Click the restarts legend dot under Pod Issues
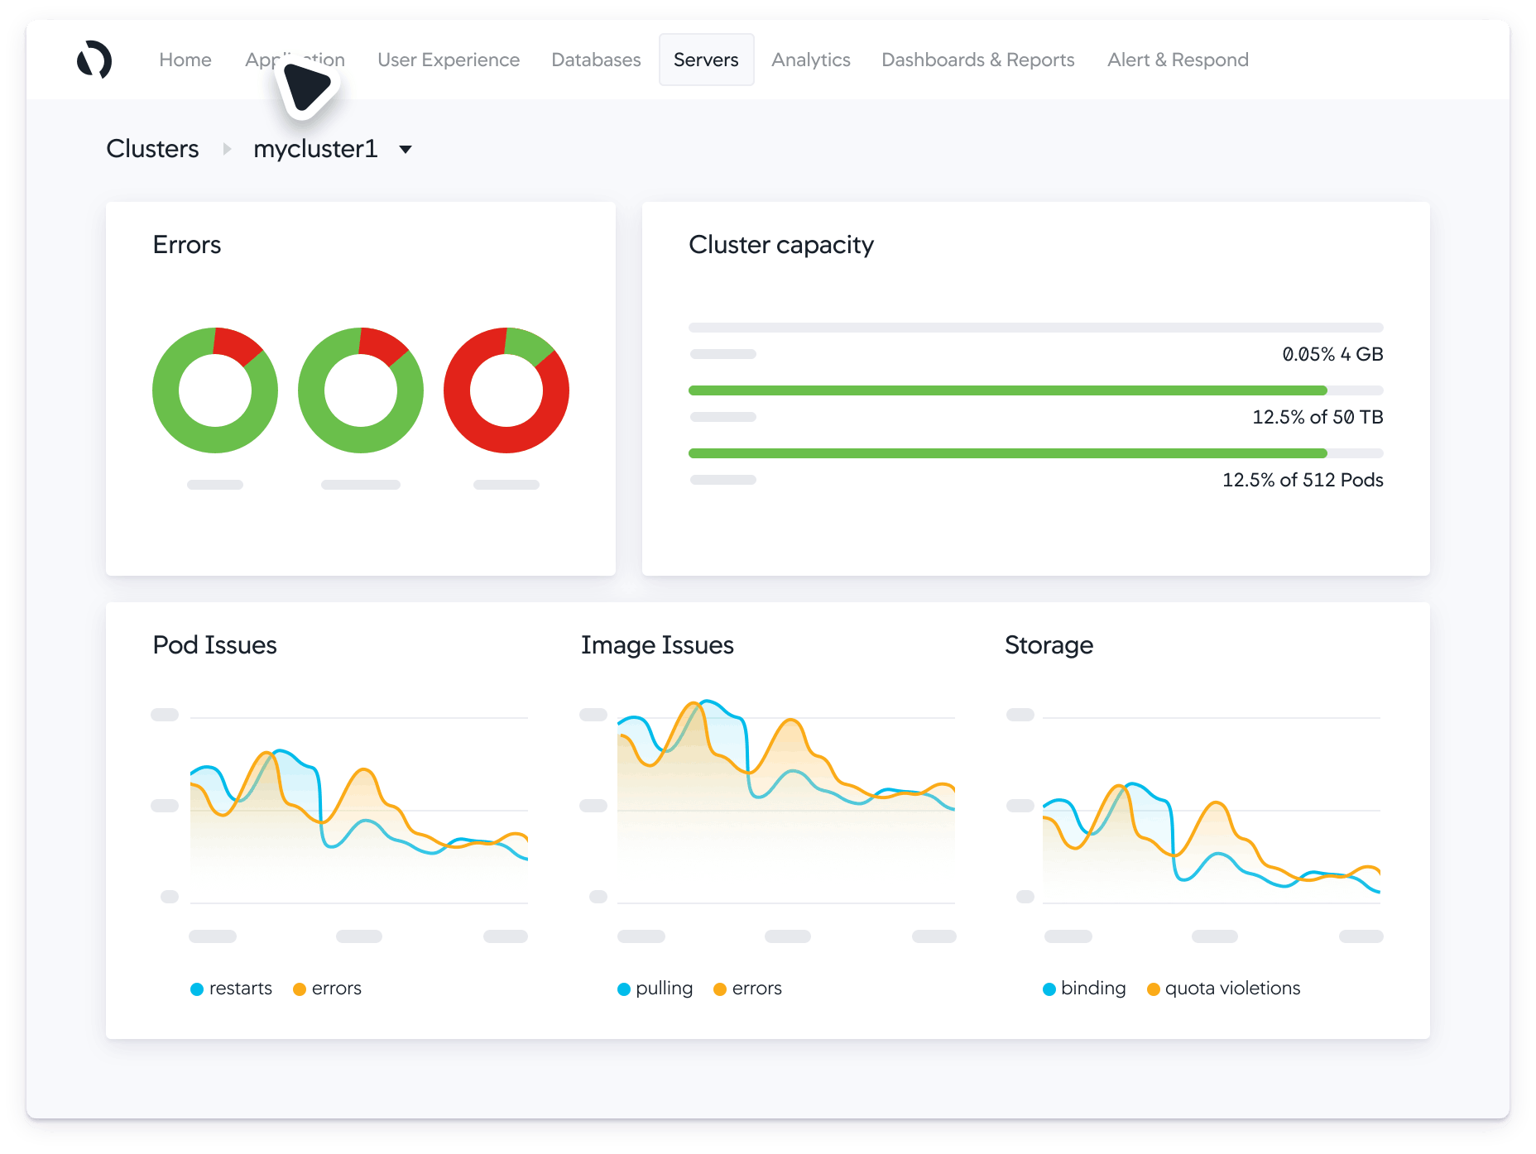 tap(197, 988)
